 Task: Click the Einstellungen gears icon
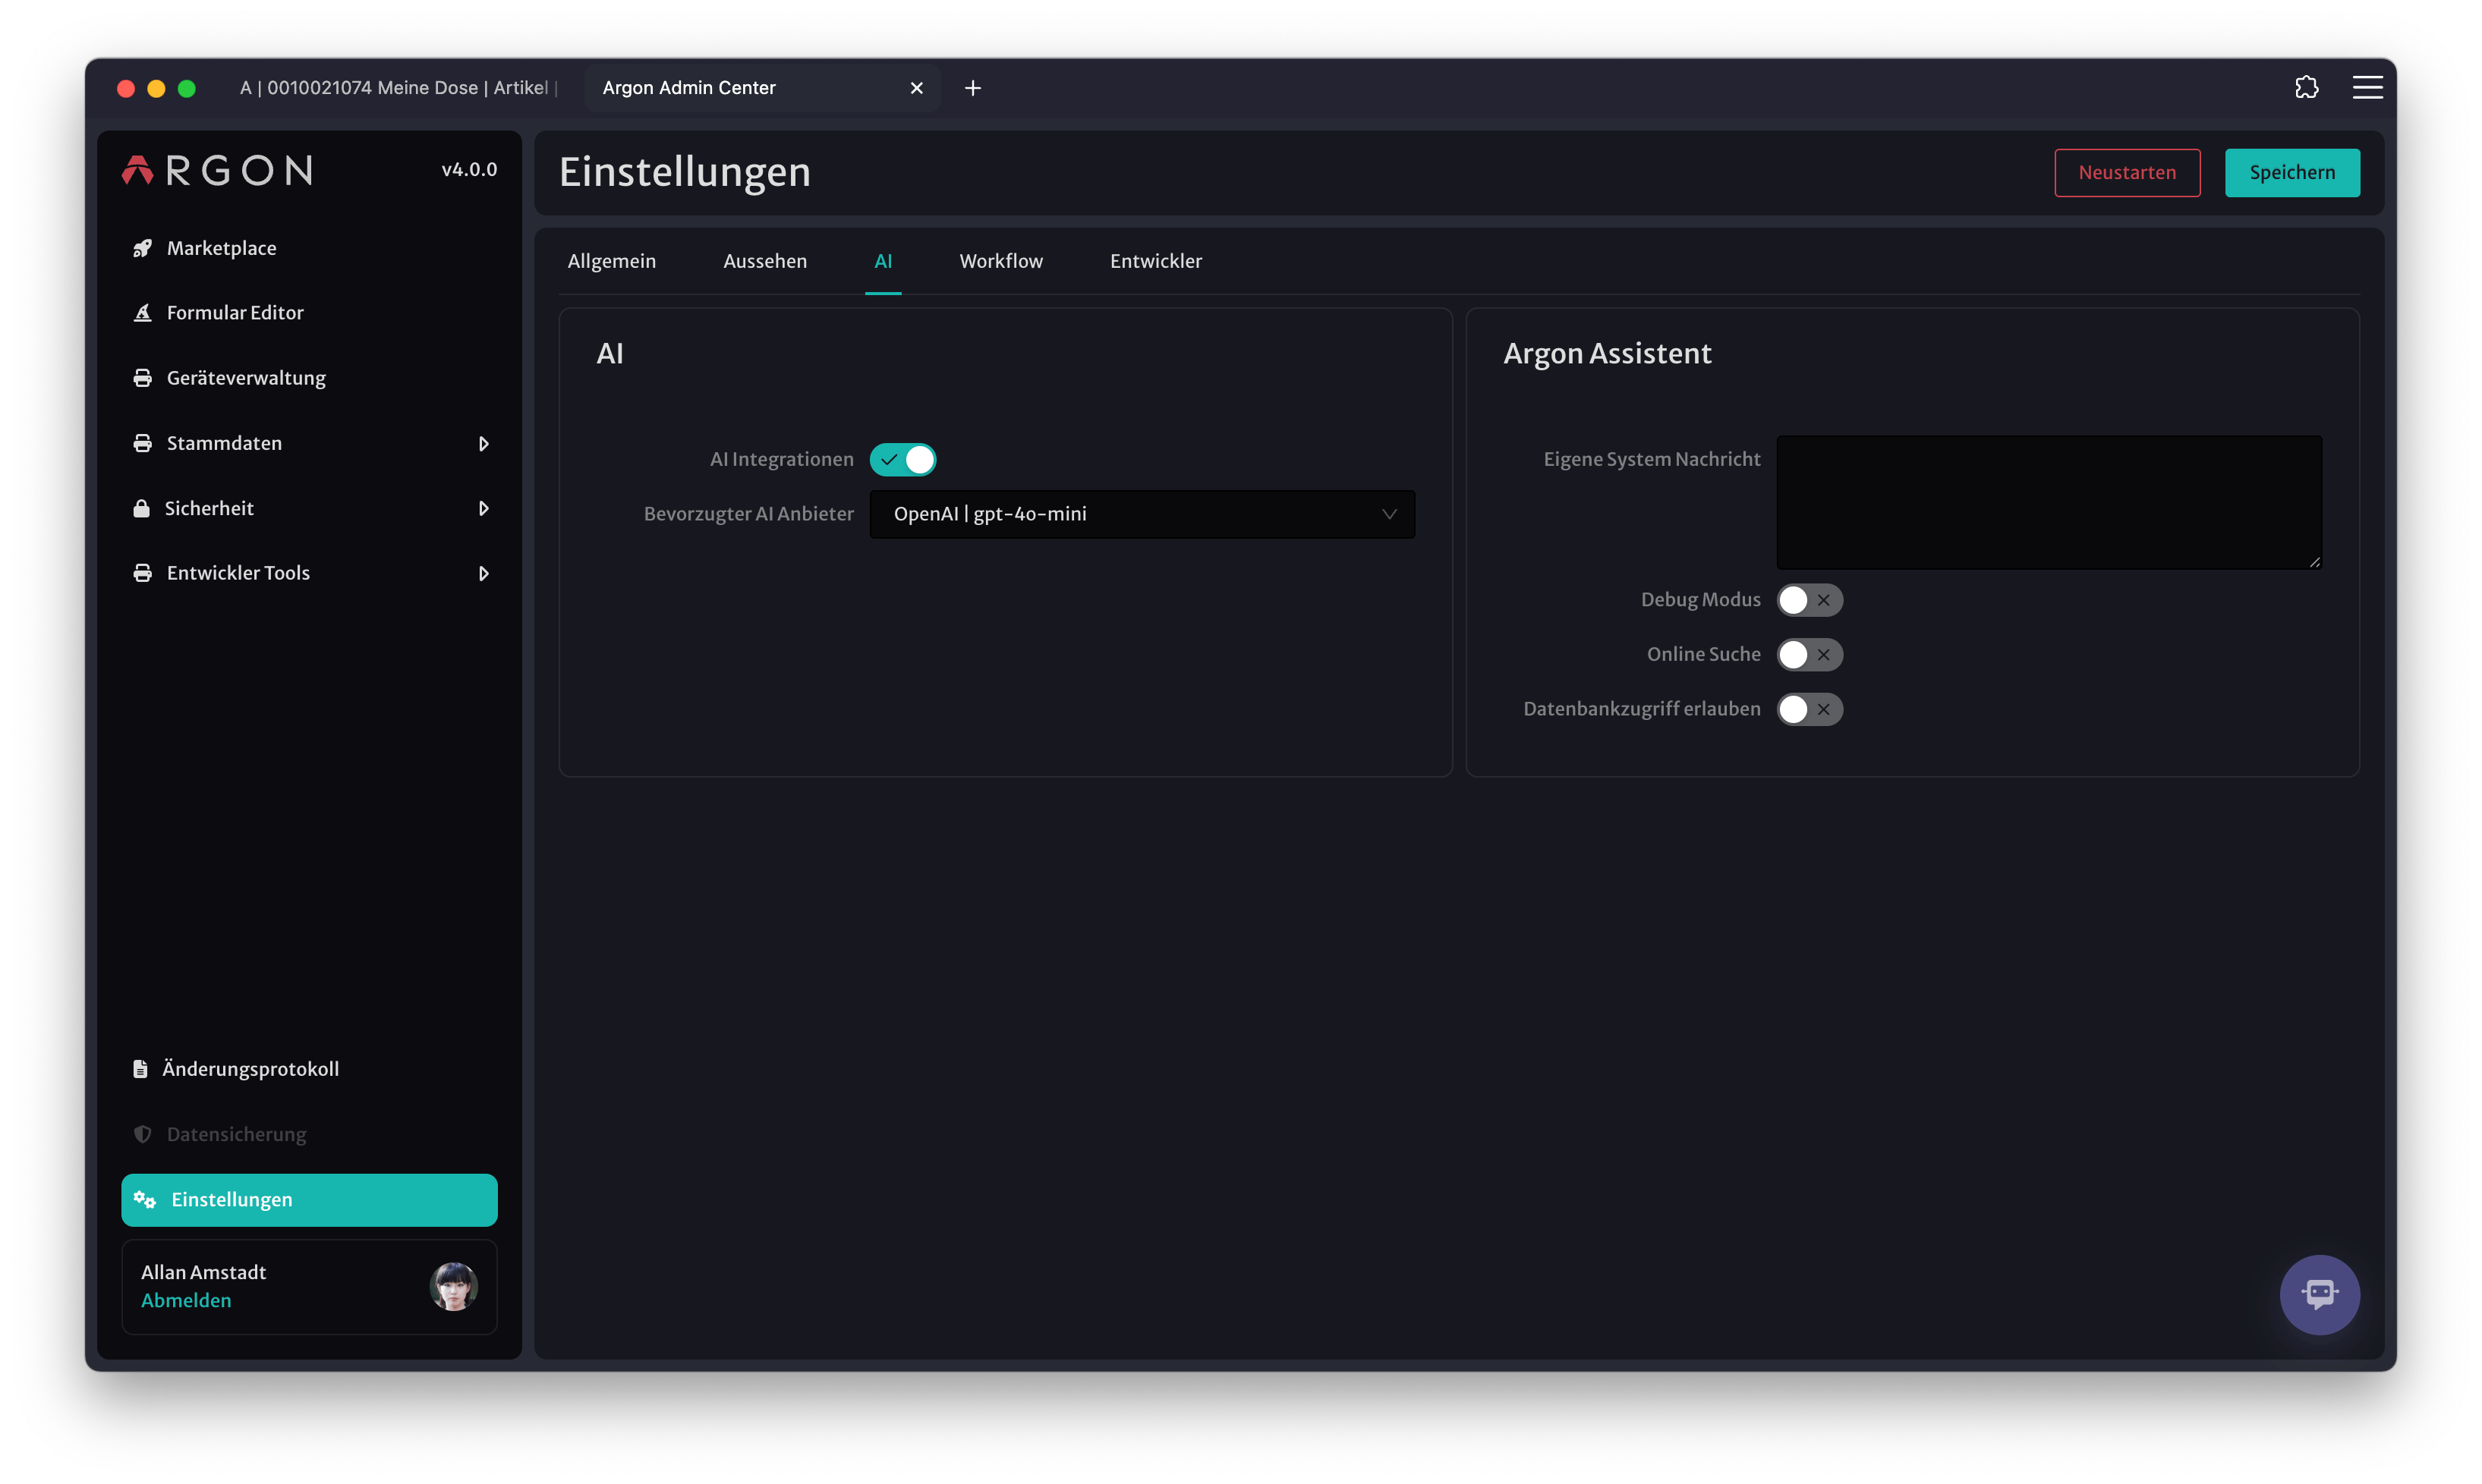[x=145, y=1199]
